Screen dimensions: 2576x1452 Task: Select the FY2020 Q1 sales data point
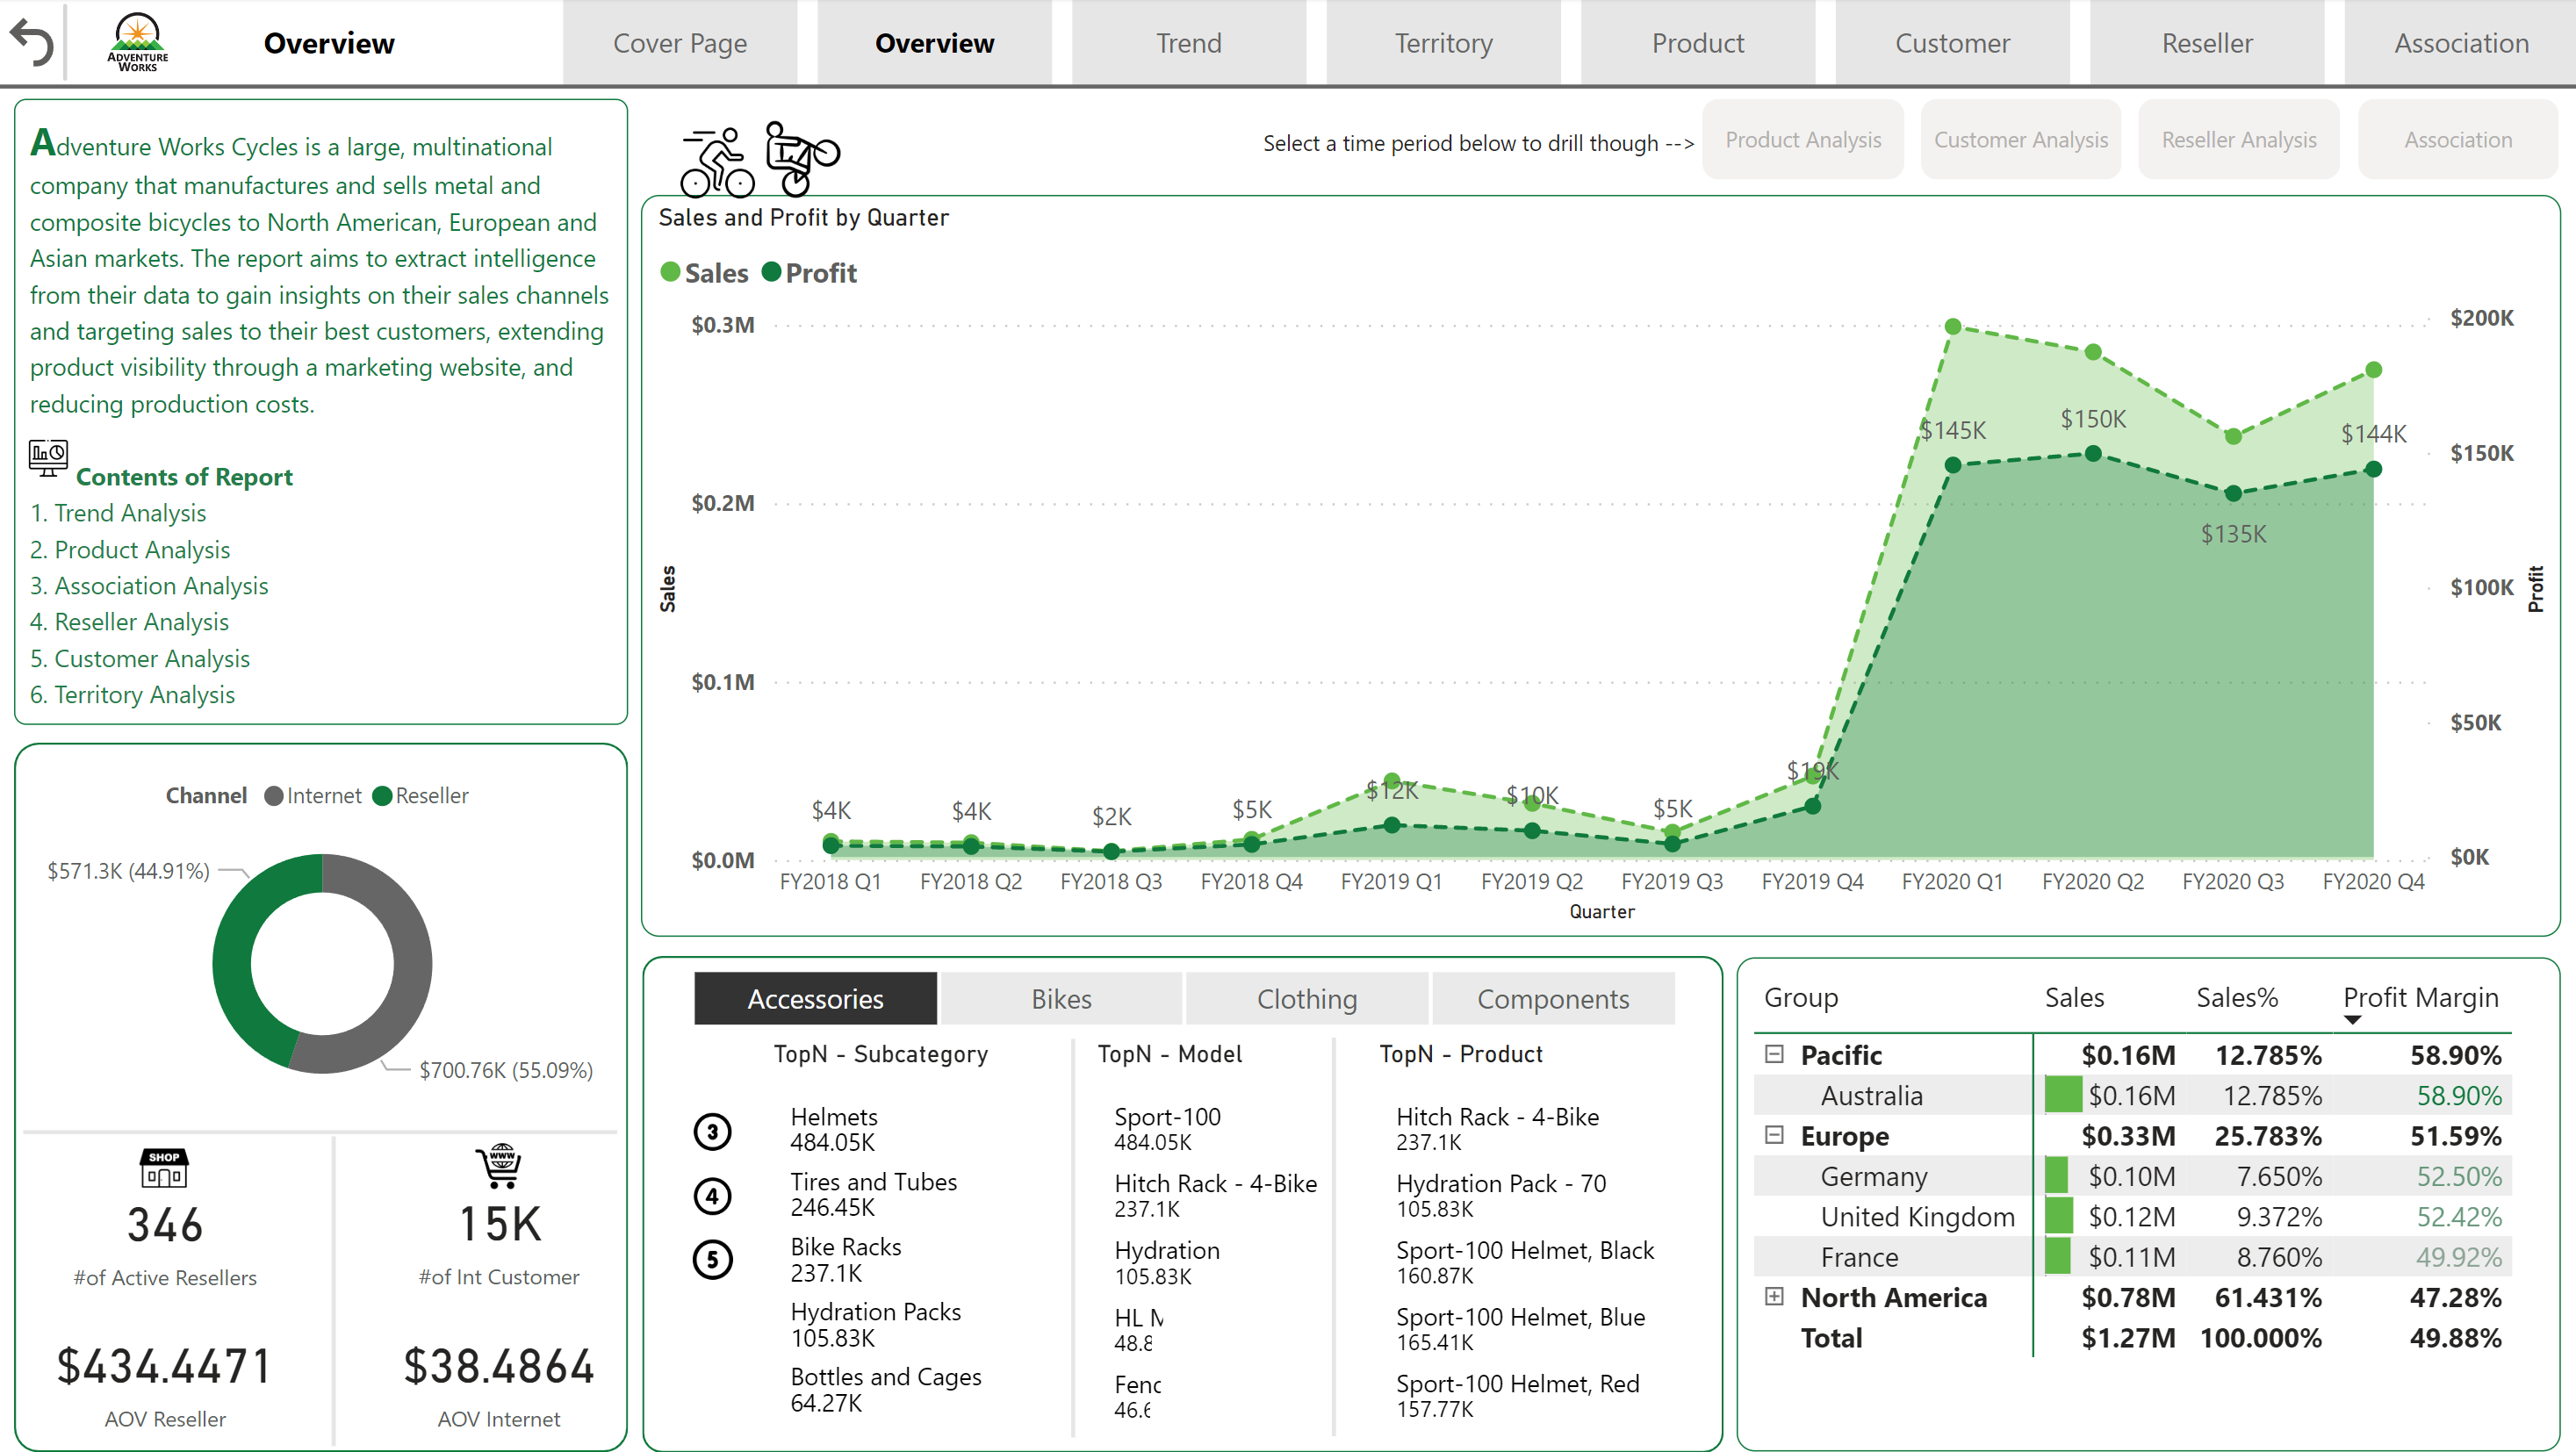coord(1952,327)
